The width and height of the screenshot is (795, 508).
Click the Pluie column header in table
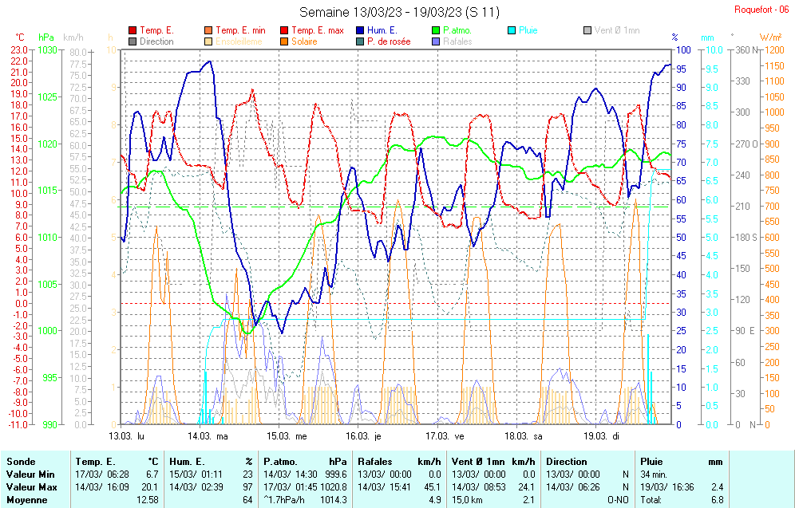tap(651, 462)
